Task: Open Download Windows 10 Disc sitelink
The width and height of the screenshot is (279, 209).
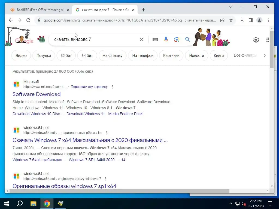Action: [38, 114]
